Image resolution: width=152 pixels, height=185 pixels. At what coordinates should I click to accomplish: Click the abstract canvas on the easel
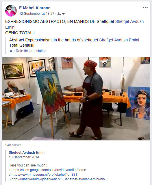pyautogui.click(x=51, y=92)
